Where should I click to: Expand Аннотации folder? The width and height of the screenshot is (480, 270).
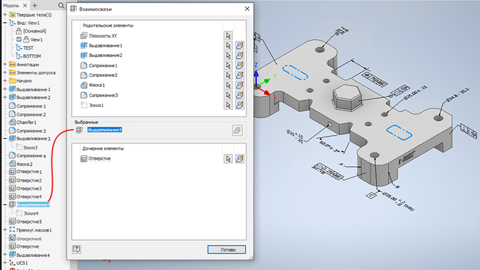[x=5, y=65]
